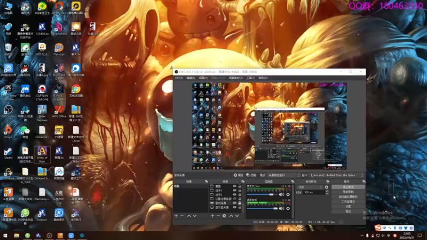
Task: Click 退出 exit button in controls
Action: pyautogui.click(x=348, y=211)
